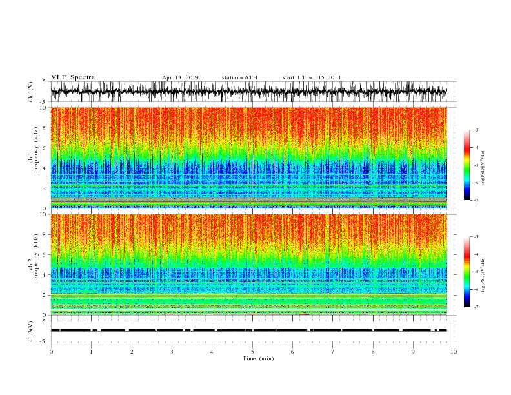Click time axis tick label "1"
Image resolution: width=511 pixels, height=395 pixels.
coord(91,352)
